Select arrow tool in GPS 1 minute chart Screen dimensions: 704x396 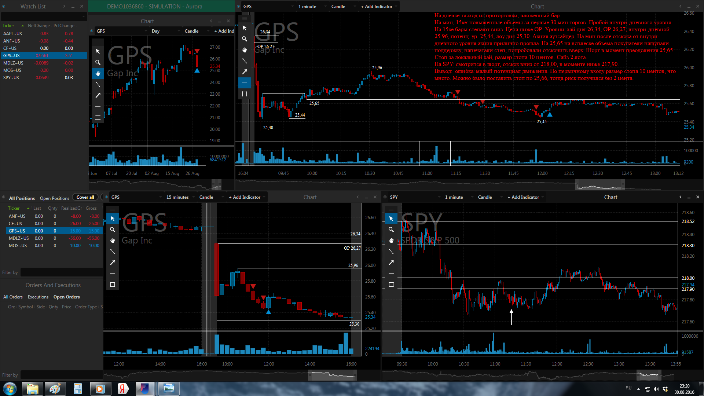tap(245, 72)
